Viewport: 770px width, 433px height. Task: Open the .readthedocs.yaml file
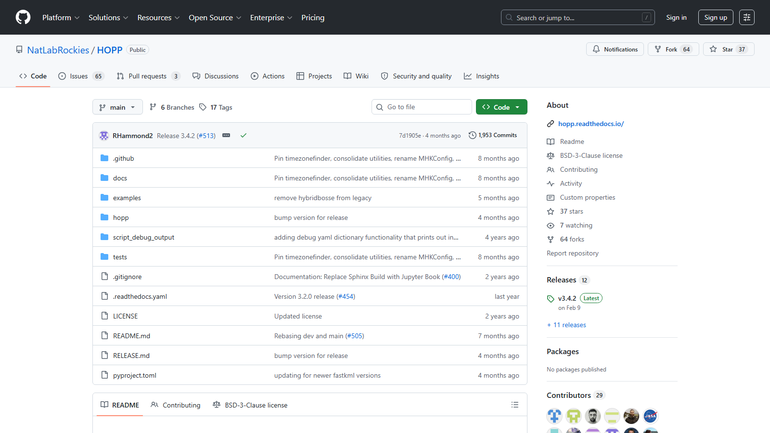pos(140,296)
